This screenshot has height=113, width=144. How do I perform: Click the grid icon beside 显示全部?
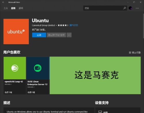tap(130, 53)
